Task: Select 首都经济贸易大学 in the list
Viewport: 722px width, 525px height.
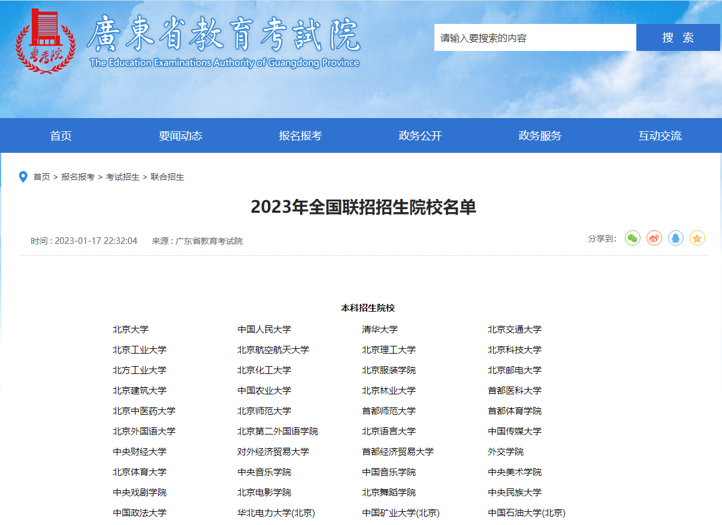Action: click(398, 452)
